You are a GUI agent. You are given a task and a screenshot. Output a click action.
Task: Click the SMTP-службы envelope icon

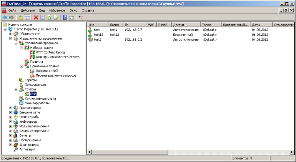pyautogui.click(x=16, y=117)
